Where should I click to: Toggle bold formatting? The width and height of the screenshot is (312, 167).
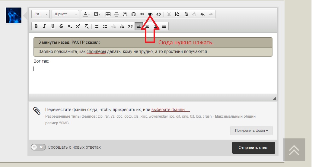pos(36,26)
